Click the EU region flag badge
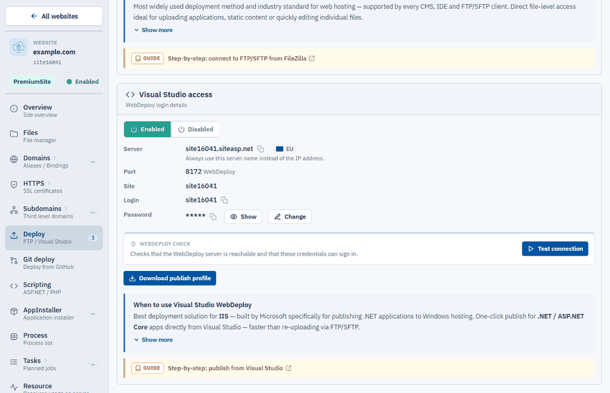This screenshot has height=393, width=610. pyautogui.click(x=284, y=149)
